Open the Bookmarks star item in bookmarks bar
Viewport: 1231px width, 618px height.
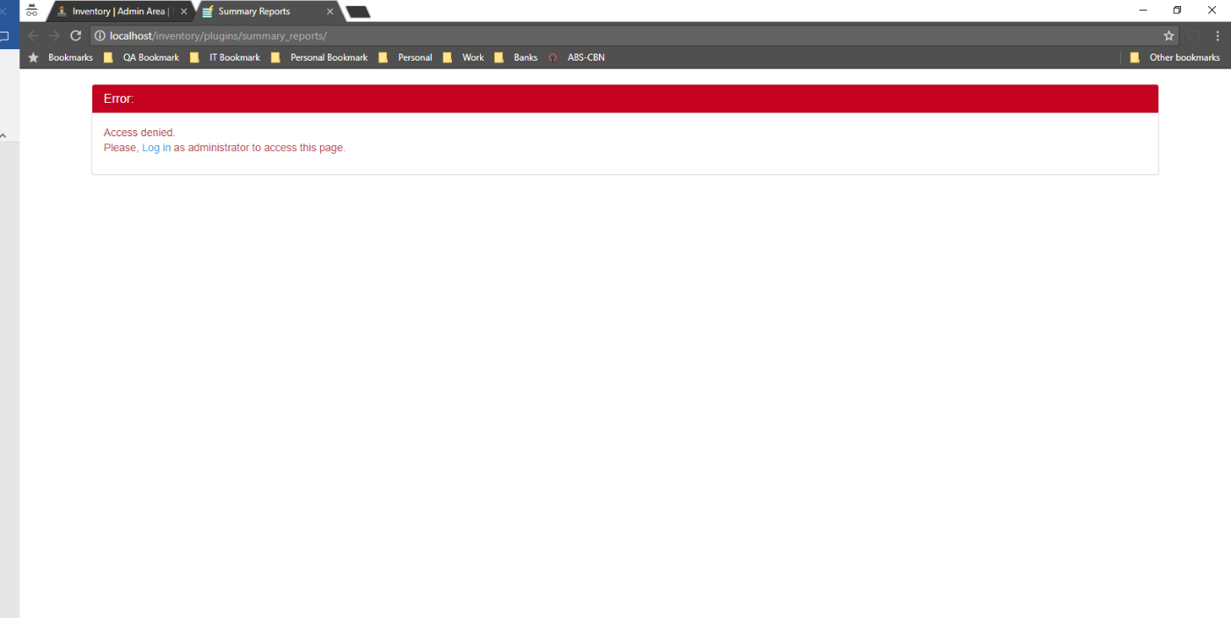61,57
